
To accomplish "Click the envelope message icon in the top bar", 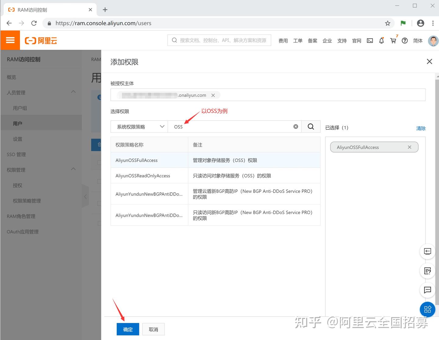I will pos(369,40).
